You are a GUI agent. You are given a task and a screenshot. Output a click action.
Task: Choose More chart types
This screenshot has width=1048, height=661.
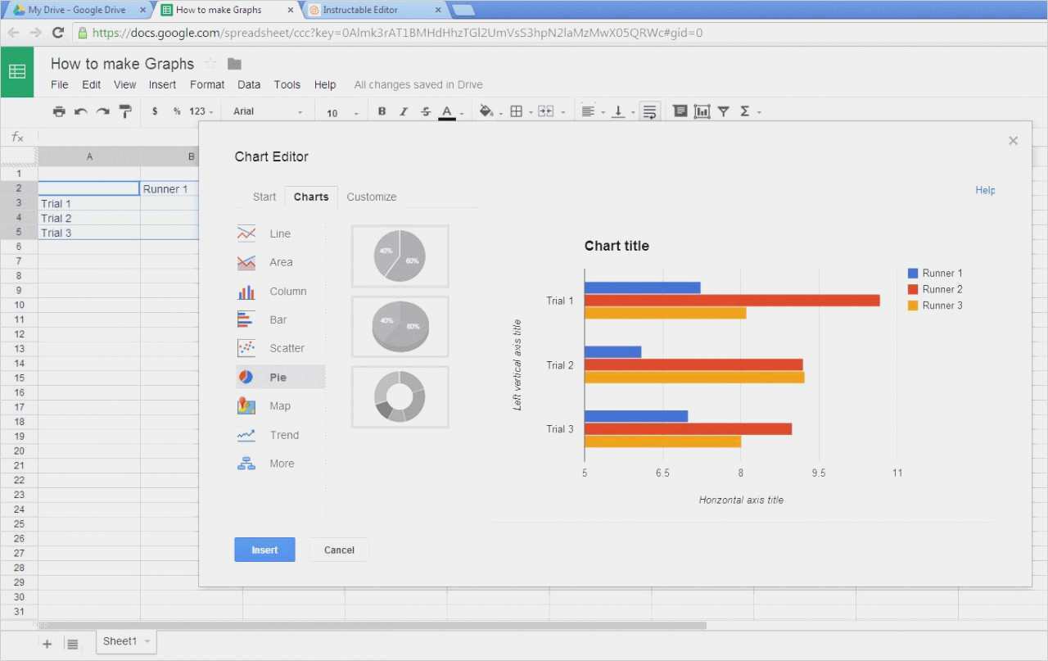[x=280, y=464]
